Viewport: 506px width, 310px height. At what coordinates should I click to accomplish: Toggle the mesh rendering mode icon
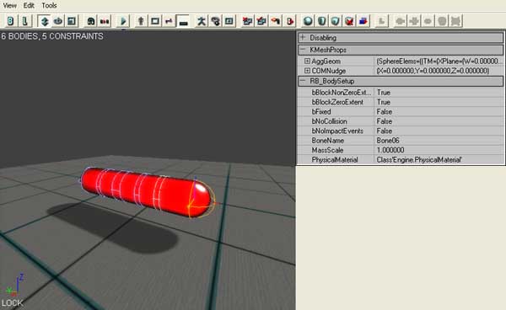pyautogui.click(x=141, y=21)
